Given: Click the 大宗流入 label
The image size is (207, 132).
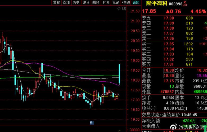Looking at the screenshot, I should point(151,126).
